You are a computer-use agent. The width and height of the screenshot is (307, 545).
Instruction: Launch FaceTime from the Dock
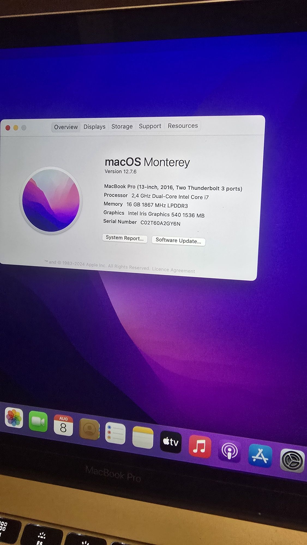pyautogui.click(x=38, y=422)
